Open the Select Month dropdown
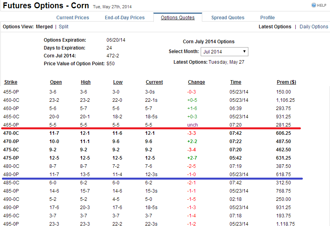Screen dimensions: 330x226 click(x=224, y=52)
